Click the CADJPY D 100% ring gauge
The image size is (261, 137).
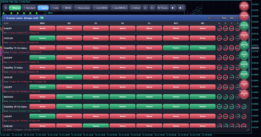click(x=225, y=116)
